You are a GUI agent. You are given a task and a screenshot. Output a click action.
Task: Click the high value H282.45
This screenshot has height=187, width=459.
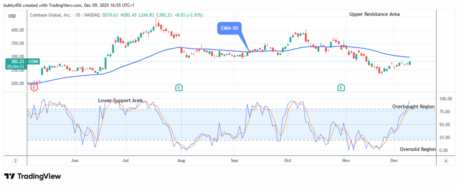pos(129,14)
